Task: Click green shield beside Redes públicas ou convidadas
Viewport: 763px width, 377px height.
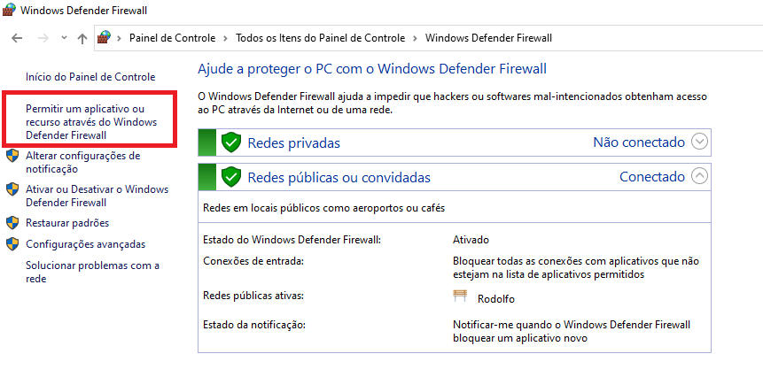Action: (231, 177)
